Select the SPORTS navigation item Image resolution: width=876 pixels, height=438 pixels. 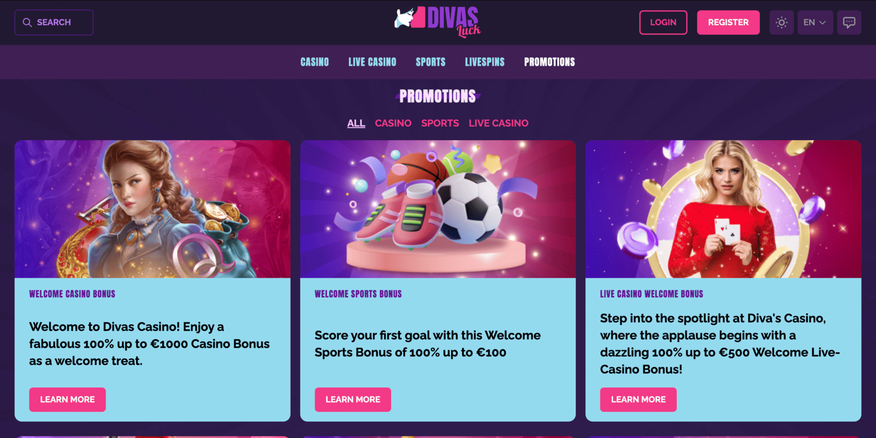coord(430,62)
